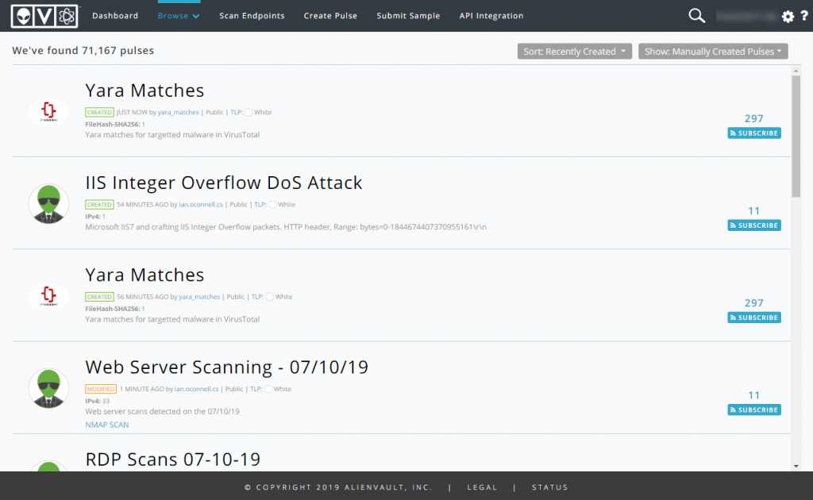
Task: Open yara_matches author on 56 minutes ago pulse
Action: coord(199,296)
